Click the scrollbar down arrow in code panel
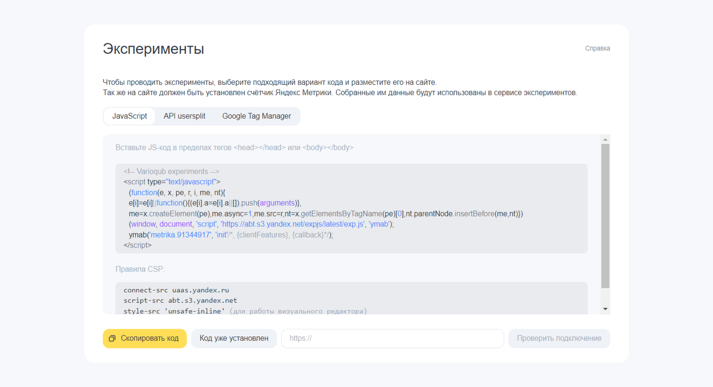The height and width of the screenshot is (387, 713). [605, 309]
